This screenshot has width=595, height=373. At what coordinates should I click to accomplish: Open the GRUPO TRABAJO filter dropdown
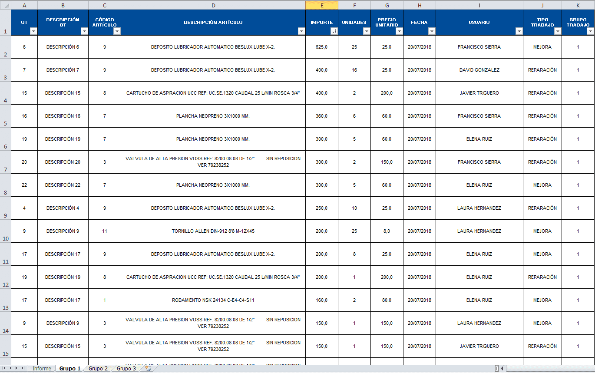[591, 31]
